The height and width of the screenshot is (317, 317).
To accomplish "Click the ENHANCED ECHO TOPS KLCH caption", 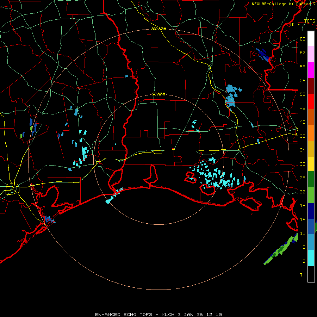I will pos(158,315).
